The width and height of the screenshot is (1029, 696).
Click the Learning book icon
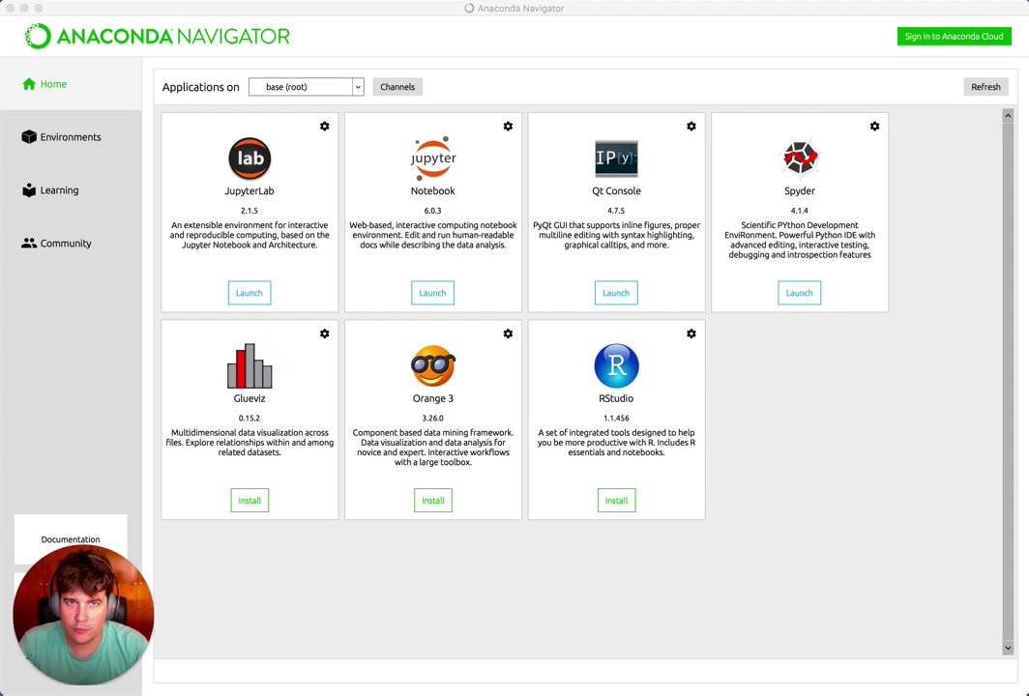(x=29, y=189)
